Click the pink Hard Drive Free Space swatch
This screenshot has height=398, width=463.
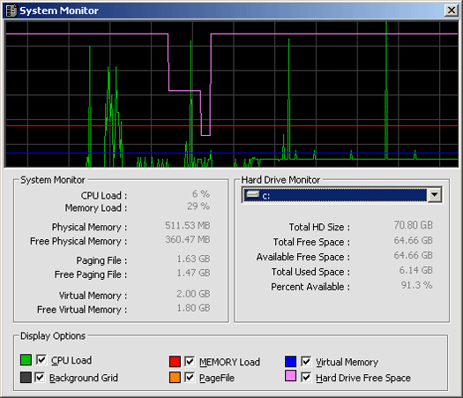click(290, 376)
